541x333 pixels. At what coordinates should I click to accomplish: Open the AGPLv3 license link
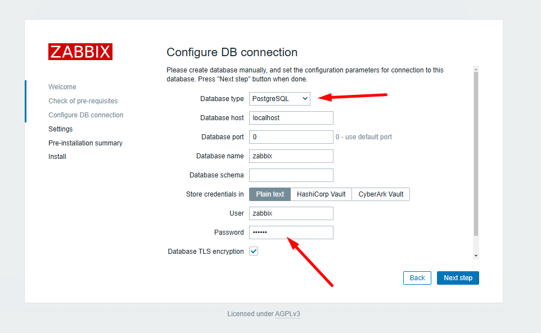tap(287, 314)
